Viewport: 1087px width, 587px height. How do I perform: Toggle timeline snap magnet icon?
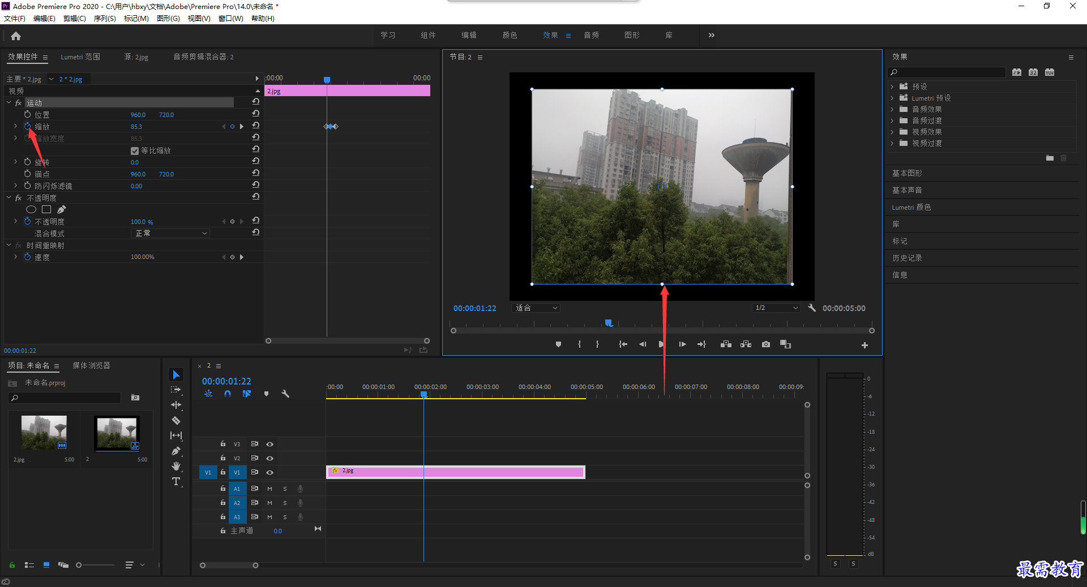point(228,394)
